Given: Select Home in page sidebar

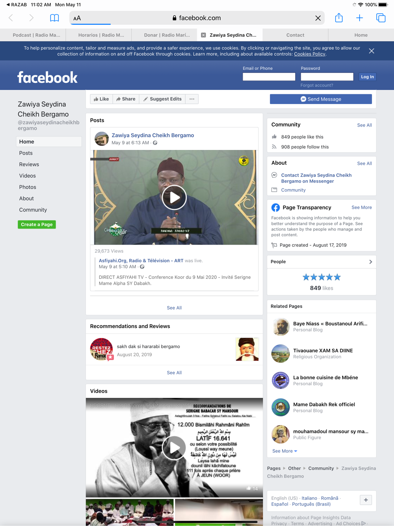Looking at the screenshot, I should [x=49, y=142].
